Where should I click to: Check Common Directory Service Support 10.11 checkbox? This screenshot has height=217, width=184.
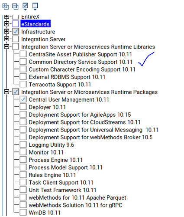pos(23,62)
